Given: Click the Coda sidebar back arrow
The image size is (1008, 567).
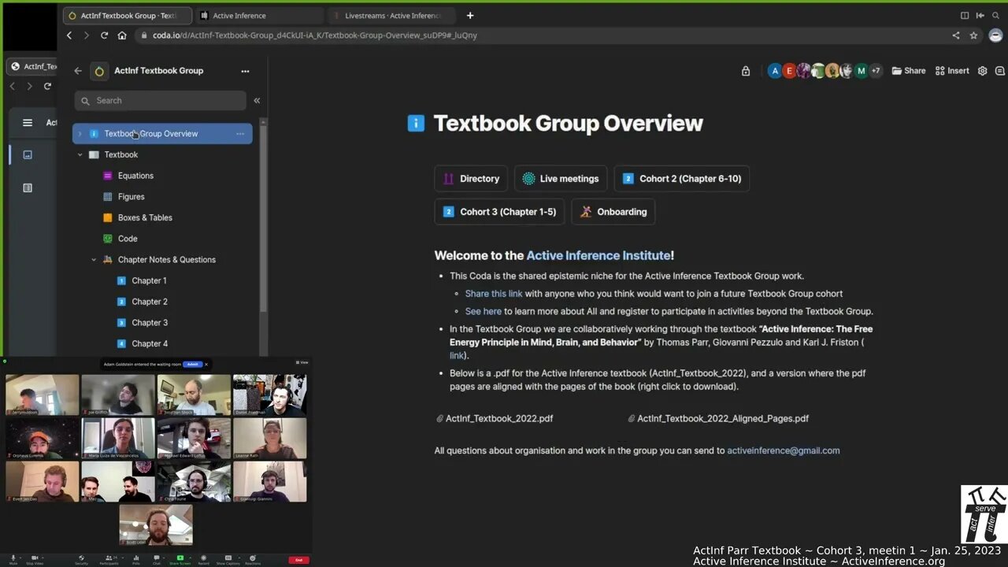Looking at the screenshot, I should tap(78, 71).
